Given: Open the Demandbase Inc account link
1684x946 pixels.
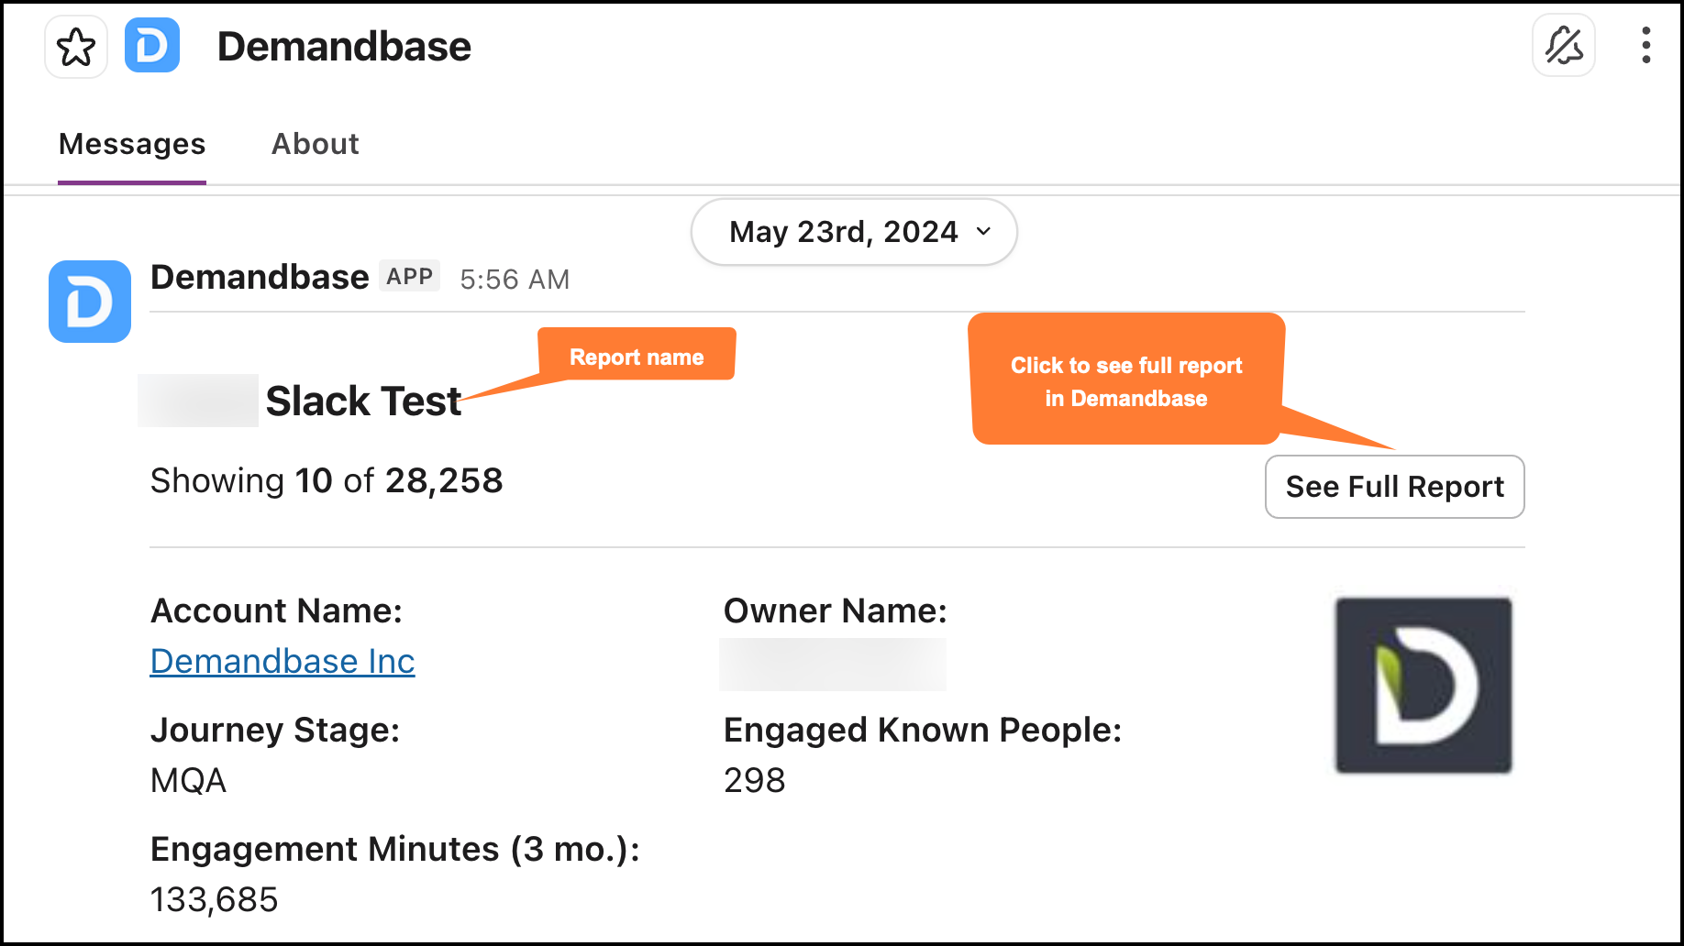Looking at the screenshot, I should click(x=283, y=661).
